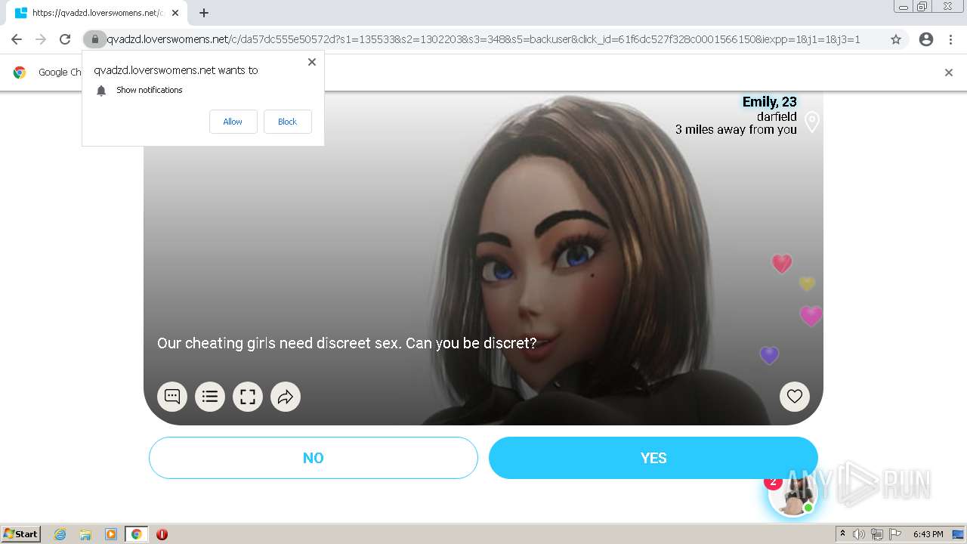Close the notification permission popup
Image resolution: width=967 pixels, height=544 pixels.
[x=311, y=62]
